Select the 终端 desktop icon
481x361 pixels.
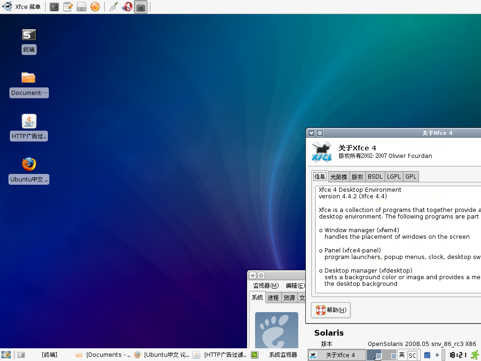[x=29, y=42]
